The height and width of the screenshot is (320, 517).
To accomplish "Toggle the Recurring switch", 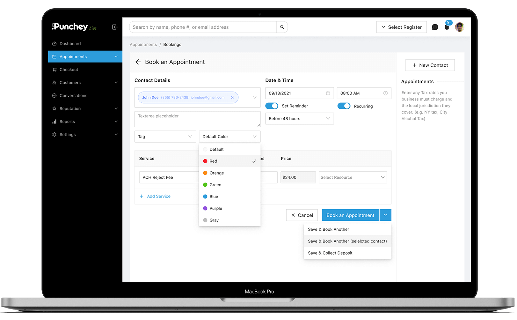I will [x=344, y=106].
